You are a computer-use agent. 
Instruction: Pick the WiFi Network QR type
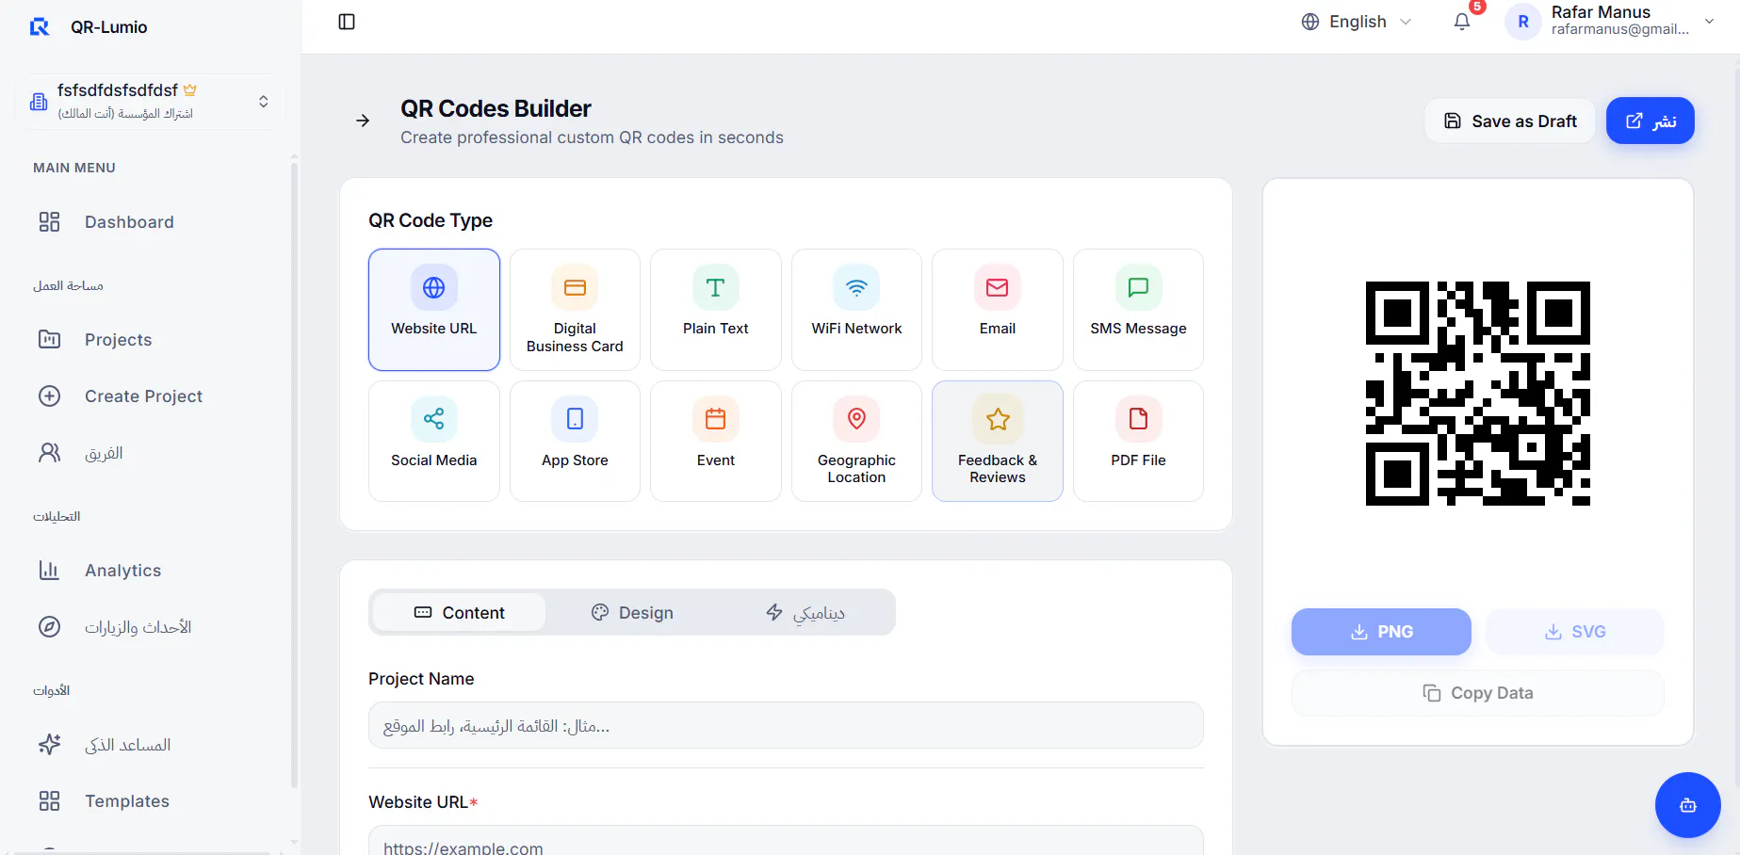click(856, 310)
